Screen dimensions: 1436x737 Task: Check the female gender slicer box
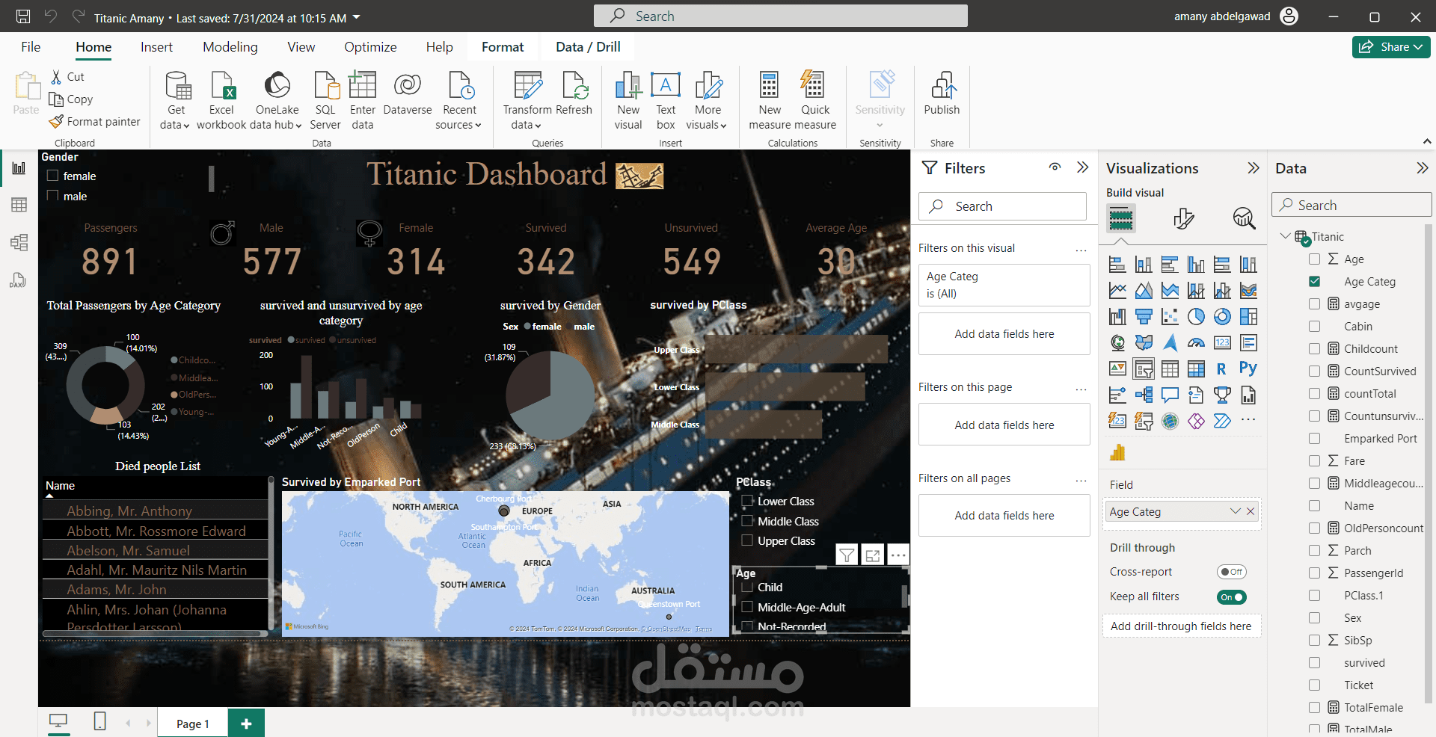click(x=52, y=176)
